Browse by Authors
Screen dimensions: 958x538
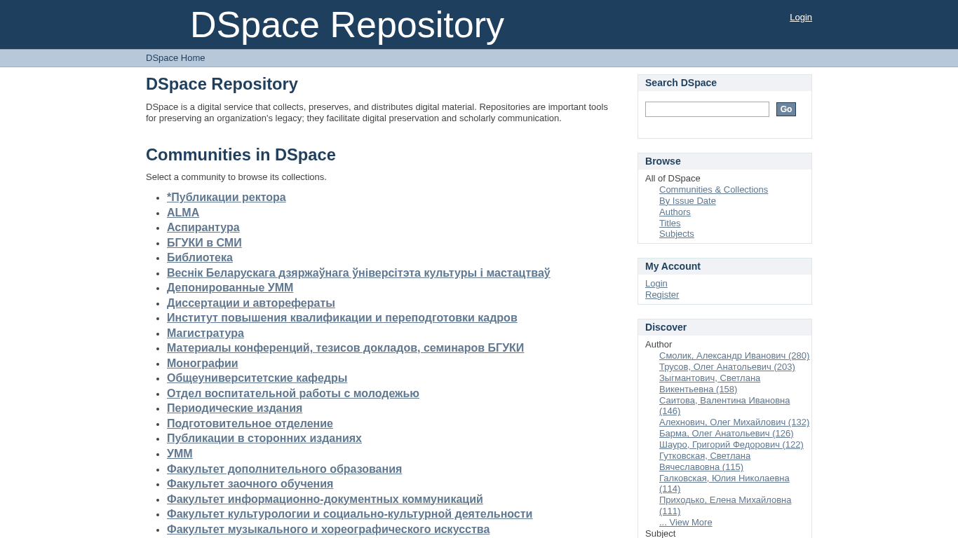tap(675, 212)
